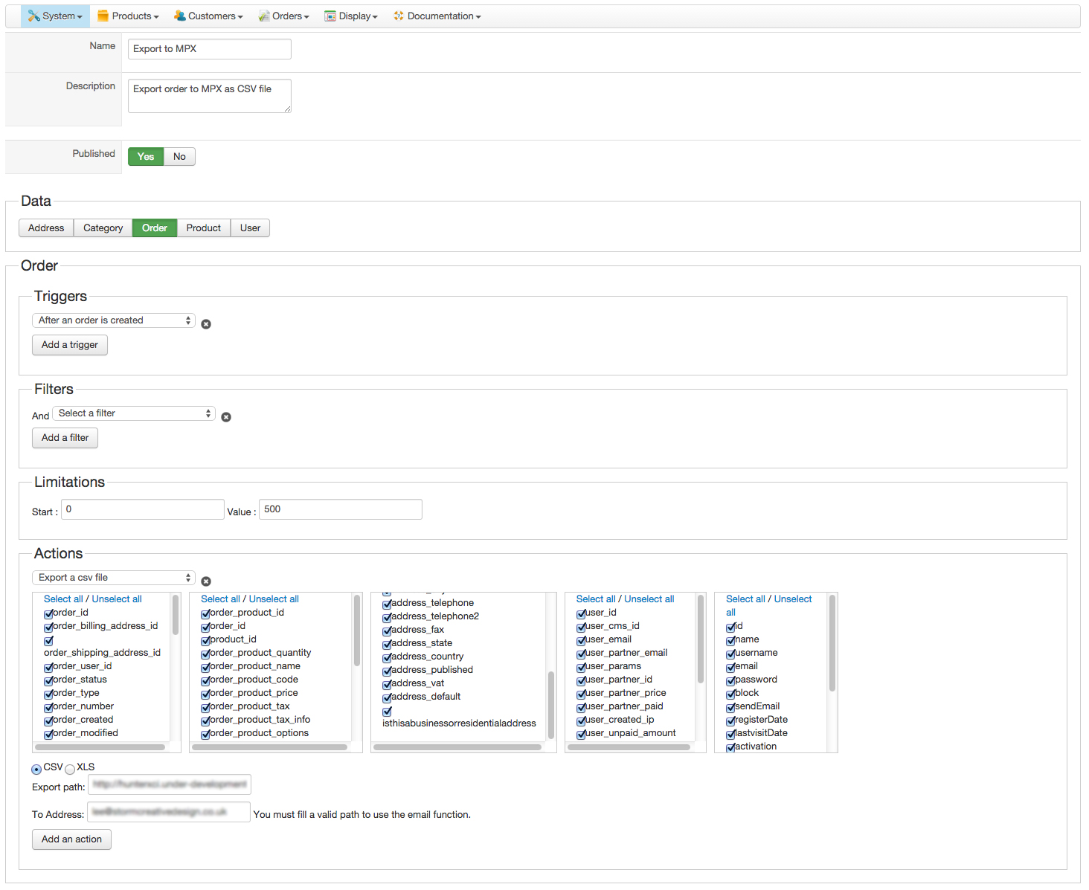Remove the 'Export a csv file' action

[206, 581]
